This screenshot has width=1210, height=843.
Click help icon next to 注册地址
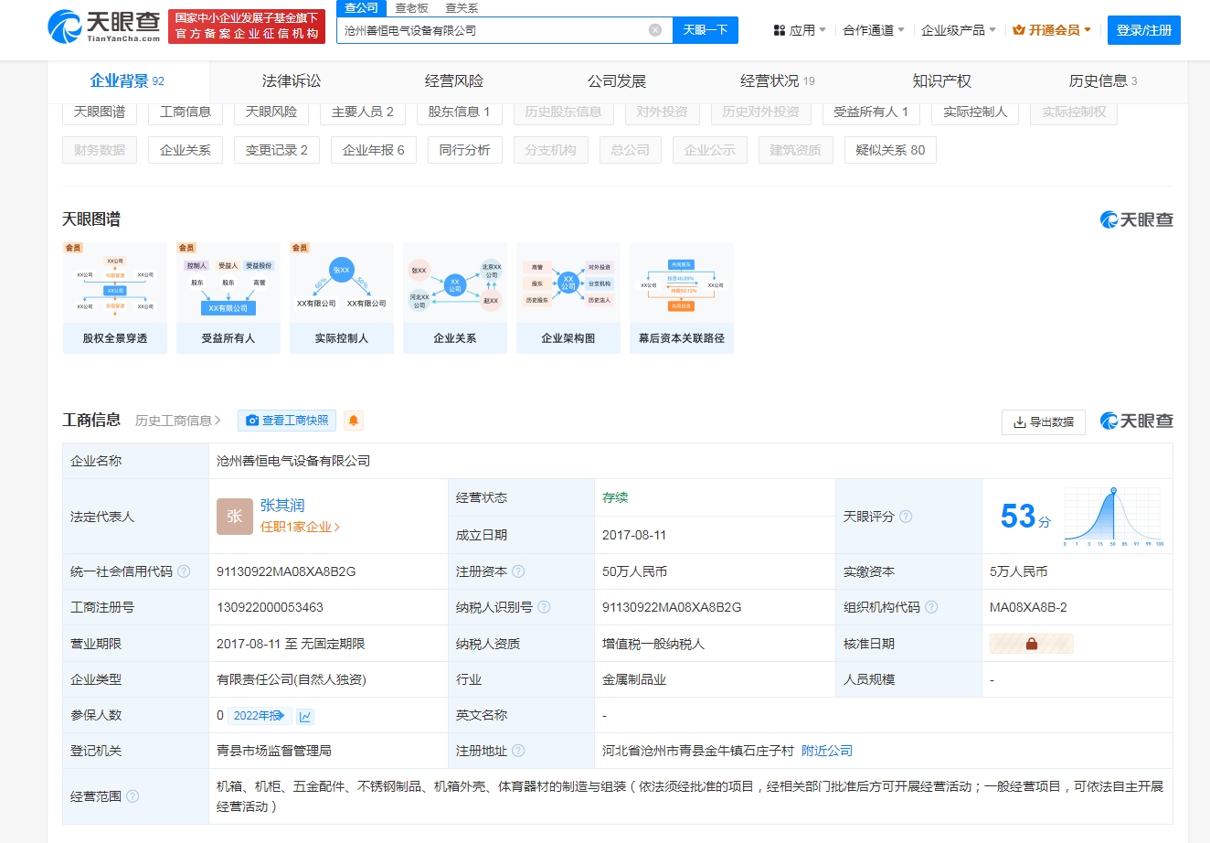(518, 751)
